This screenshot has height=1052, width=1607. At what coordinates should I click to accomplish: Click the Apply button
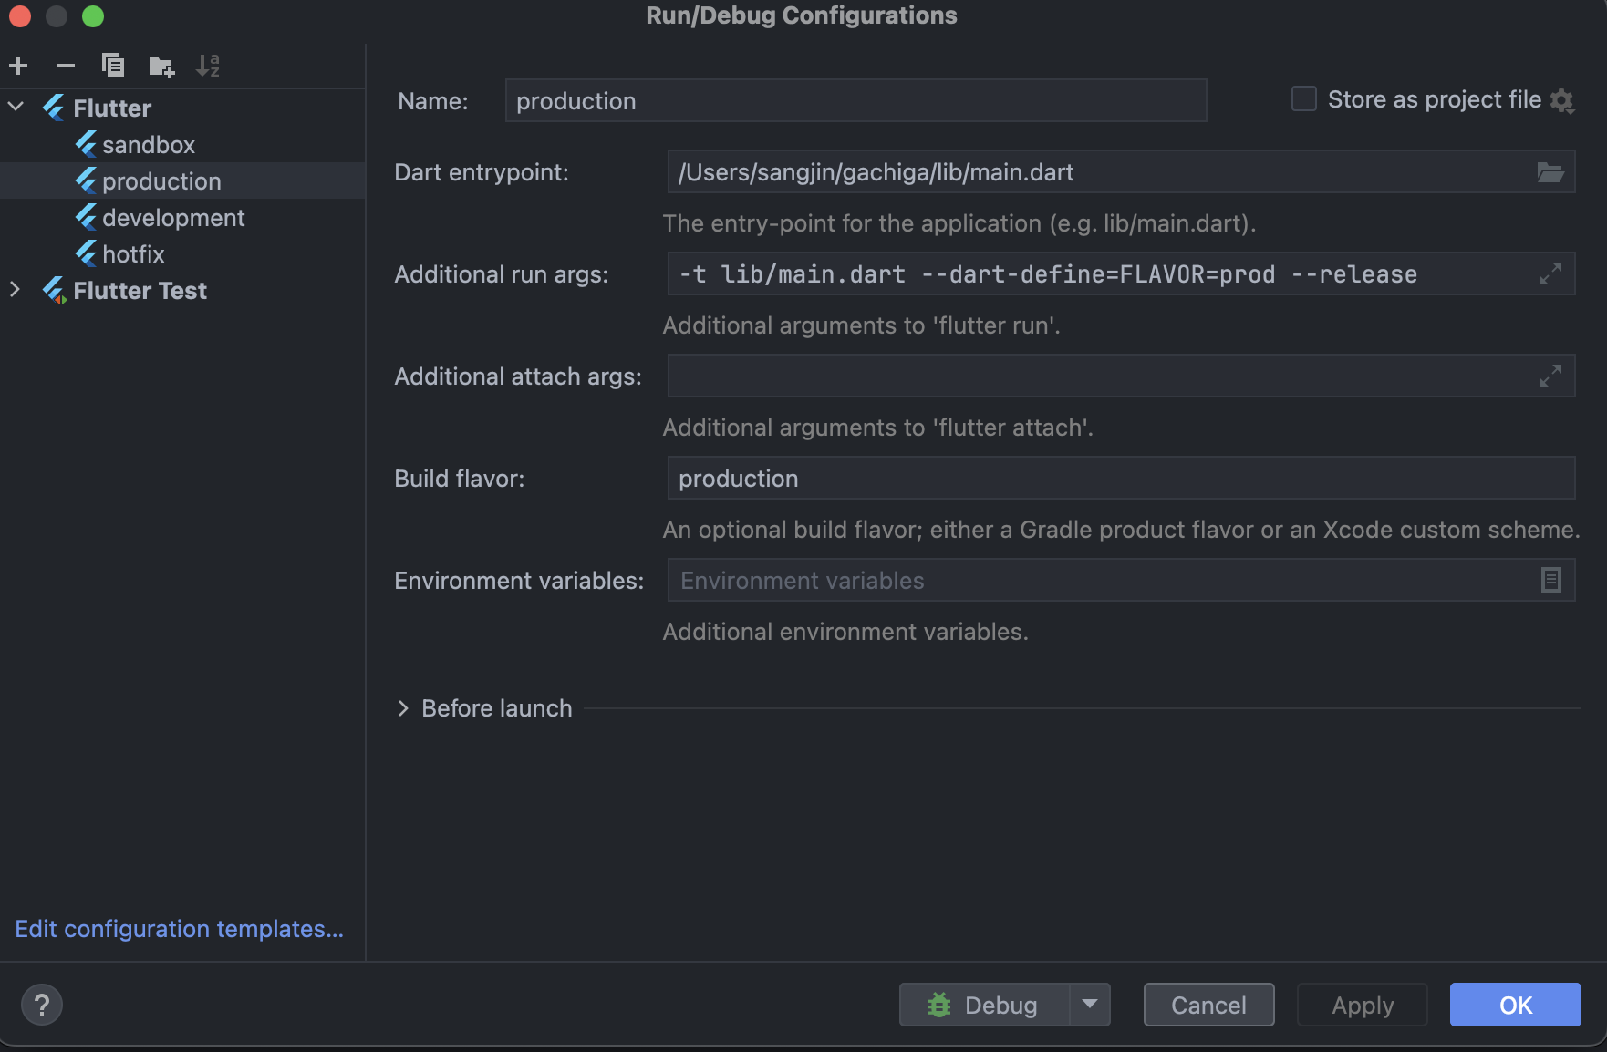(1363, 1005)
